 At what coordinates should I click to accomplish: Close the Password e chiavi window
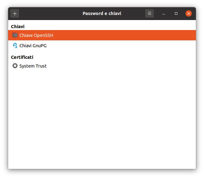[188, 13]
